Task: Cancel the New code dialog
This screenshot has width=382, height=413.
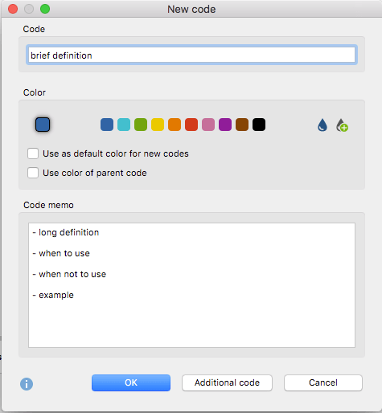Action: point(323,382)
